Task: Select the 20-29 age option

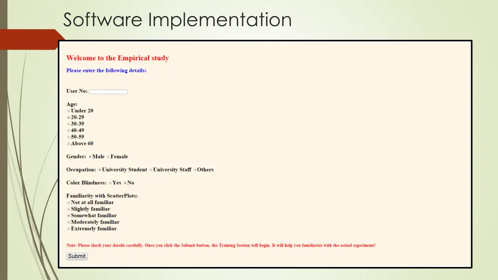Action: [x=69, y=117]
